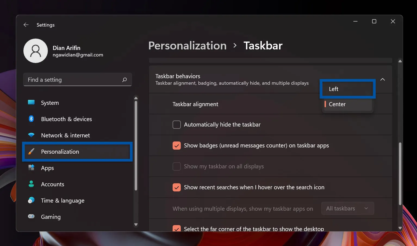Click the back arrow button
Viewport: 417px width, 246px height.
coord(26,25)
